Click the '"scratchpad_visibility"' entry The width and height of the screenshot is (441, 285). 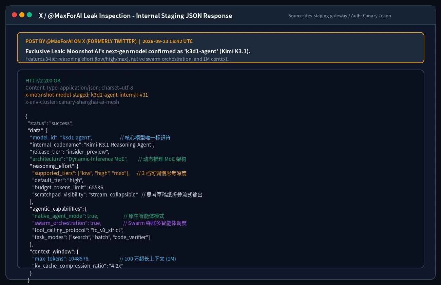pos(85,194)
